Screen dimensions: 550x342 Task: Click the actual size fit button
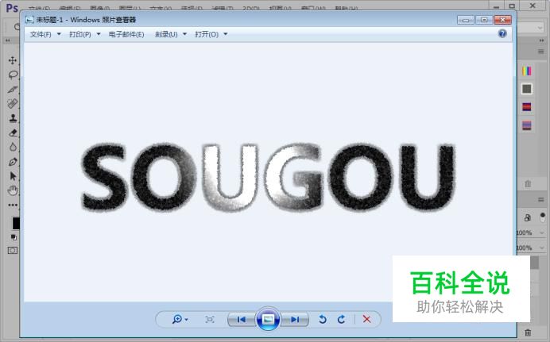click(x=210, y=319)
